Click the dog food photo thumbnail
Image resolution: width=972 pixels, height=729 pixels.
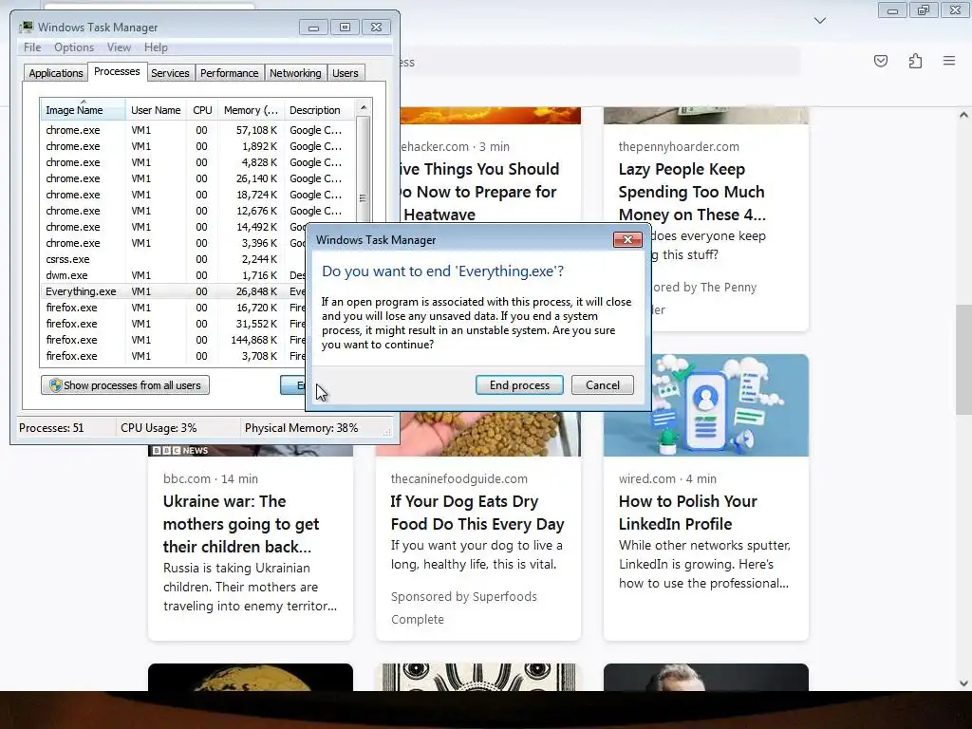pyautogui.click(x=490, y=434)
